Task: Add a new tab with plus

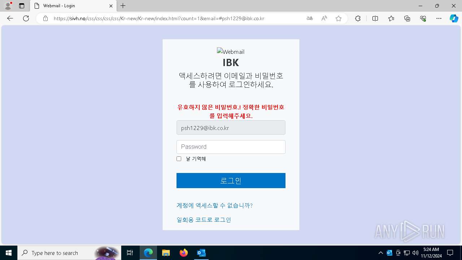Action: 123,6
